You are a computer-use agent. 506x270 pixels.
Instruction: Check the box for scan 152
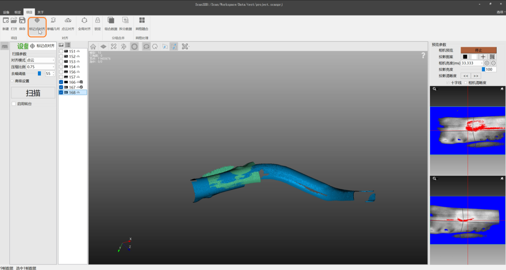tap(61, 57)
